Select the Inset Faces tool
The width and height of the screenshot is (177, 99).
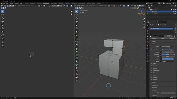point(77,49)
